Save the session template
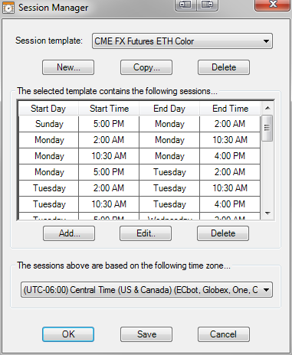The width and height of the screenshot is (292, 355). pos(146,334)
